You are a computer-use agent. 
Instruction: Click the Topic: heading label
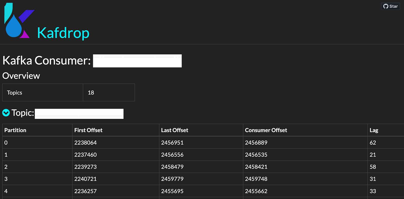tap(23, 113)
